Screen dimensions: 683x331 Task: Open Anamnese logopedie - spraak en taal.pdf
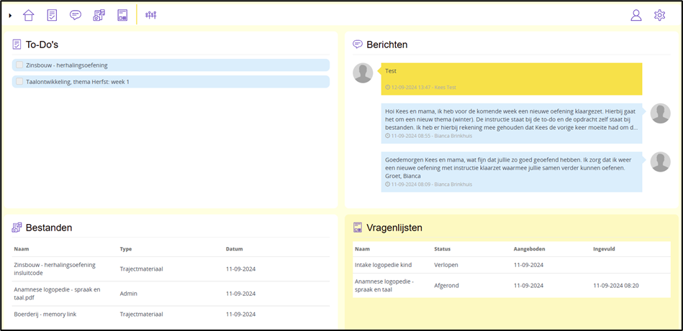click(x=57, y=294)
